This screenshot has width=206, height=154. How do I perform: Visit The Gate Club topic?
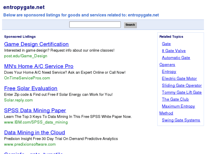click(175, 99)
